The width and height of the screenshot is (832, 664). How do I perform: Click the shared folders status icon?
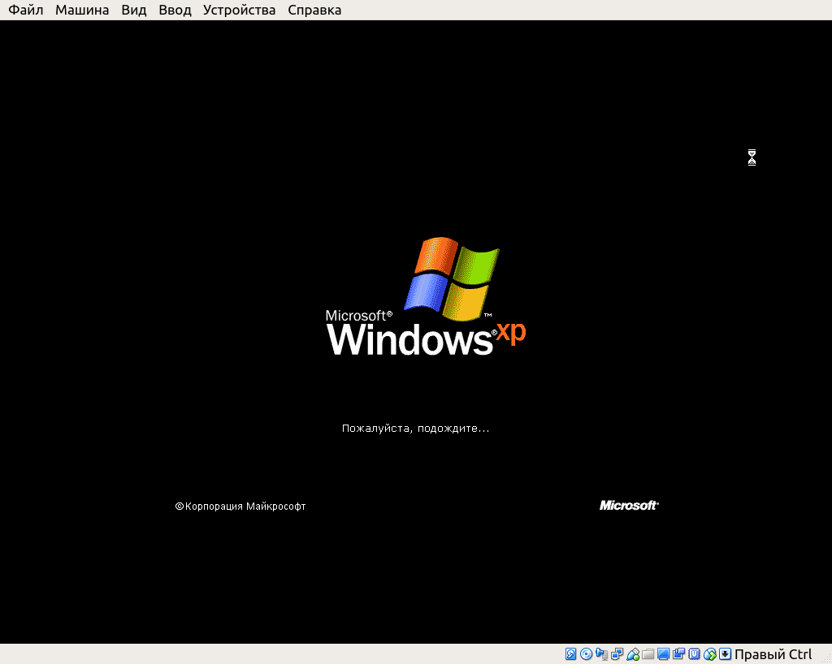648,654
